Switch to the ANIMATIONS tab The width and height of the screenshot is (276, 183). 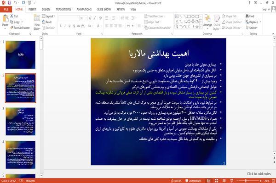pos(84,9)
